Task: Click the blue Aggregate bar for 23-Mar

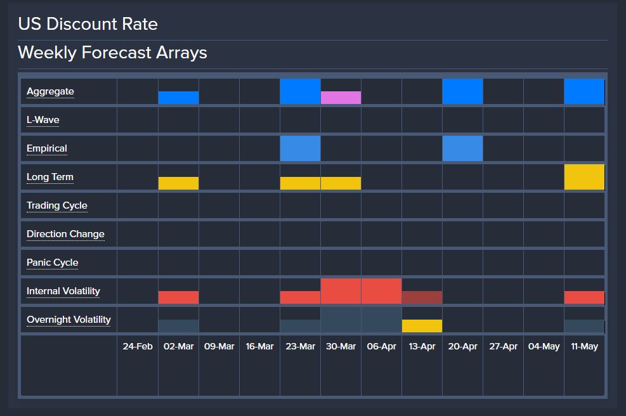Action: pyautogui.click(x=300, y=91)
